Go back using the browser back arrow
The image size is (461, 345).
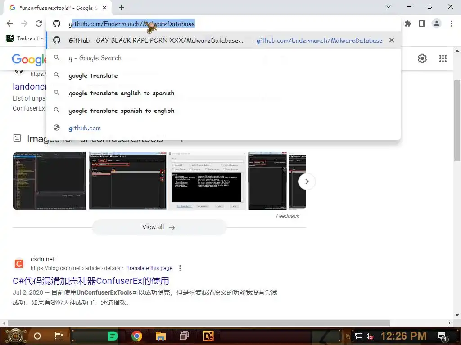(10, 23)
